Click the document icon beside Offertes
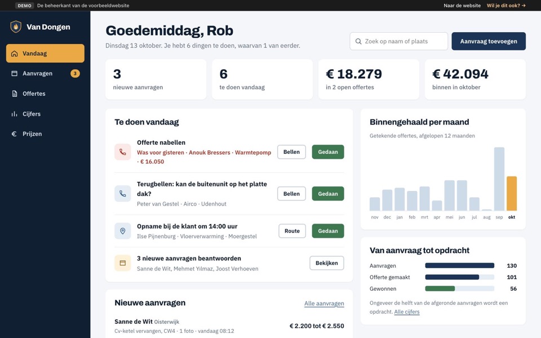This screenshot has width=541, height=338. 14,94
